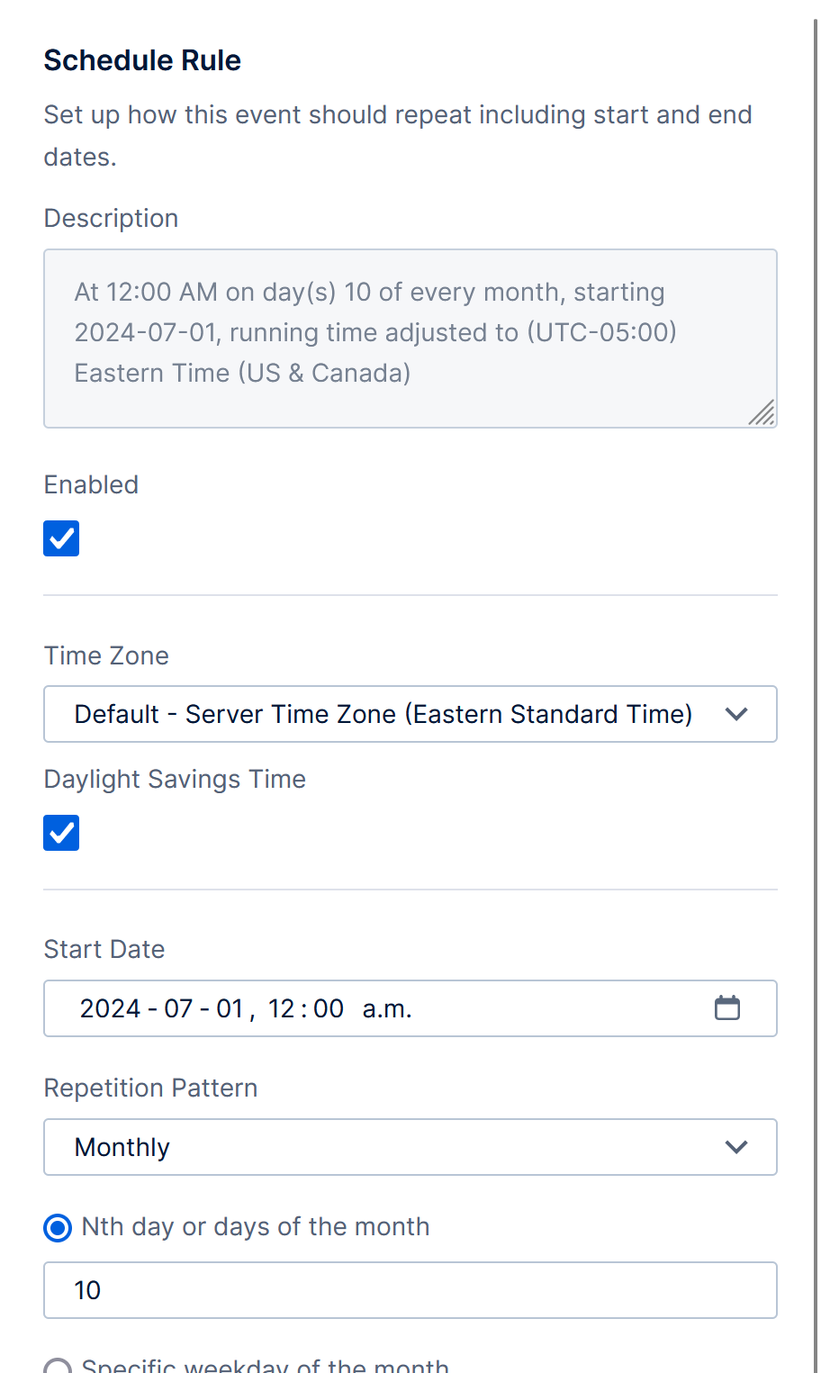Disable Daylight Savings Time
Screen dimensions: 830x1373
pyautogui.click(x=60, y=832)
